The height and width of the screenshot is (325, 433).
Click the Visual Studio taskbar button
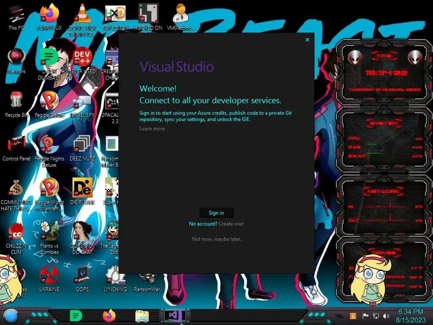click(x=175, y=316)
